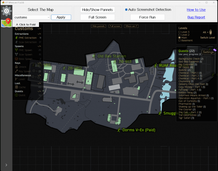Click the purple Pro badge
The width and height of the screenshot is (218, 171).
tap(215, 50)
